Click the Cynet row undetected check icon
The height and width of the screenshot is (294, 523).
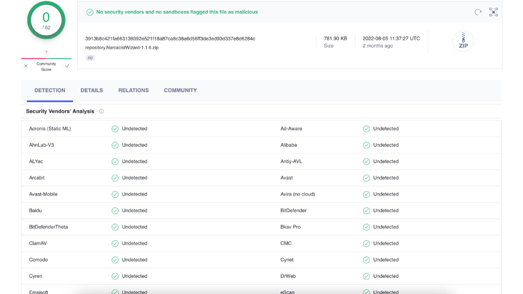click(366, 260)
